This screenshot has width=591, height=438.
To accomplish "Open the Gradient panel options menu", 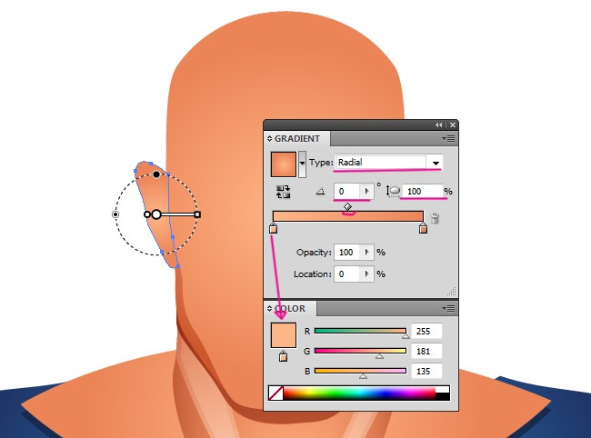I will [448, 139].
